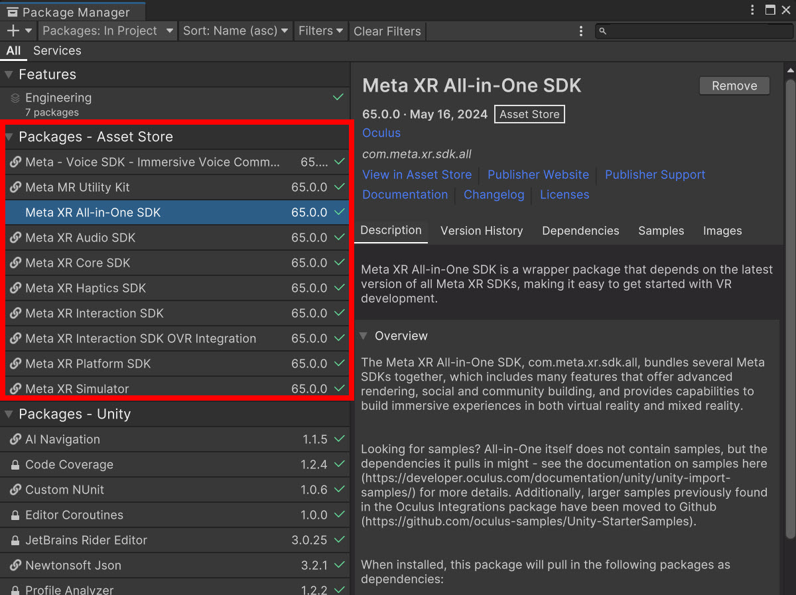Image resolution: width=796 pixels, height=595 pixels.
Task: Collapse the Packages - Asset Store section
Action: [9, 137]
